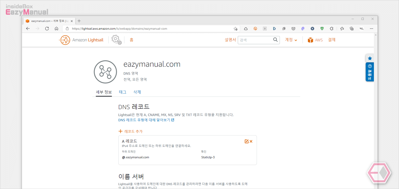Click the DNS zone circle icon

click(105, 72)
